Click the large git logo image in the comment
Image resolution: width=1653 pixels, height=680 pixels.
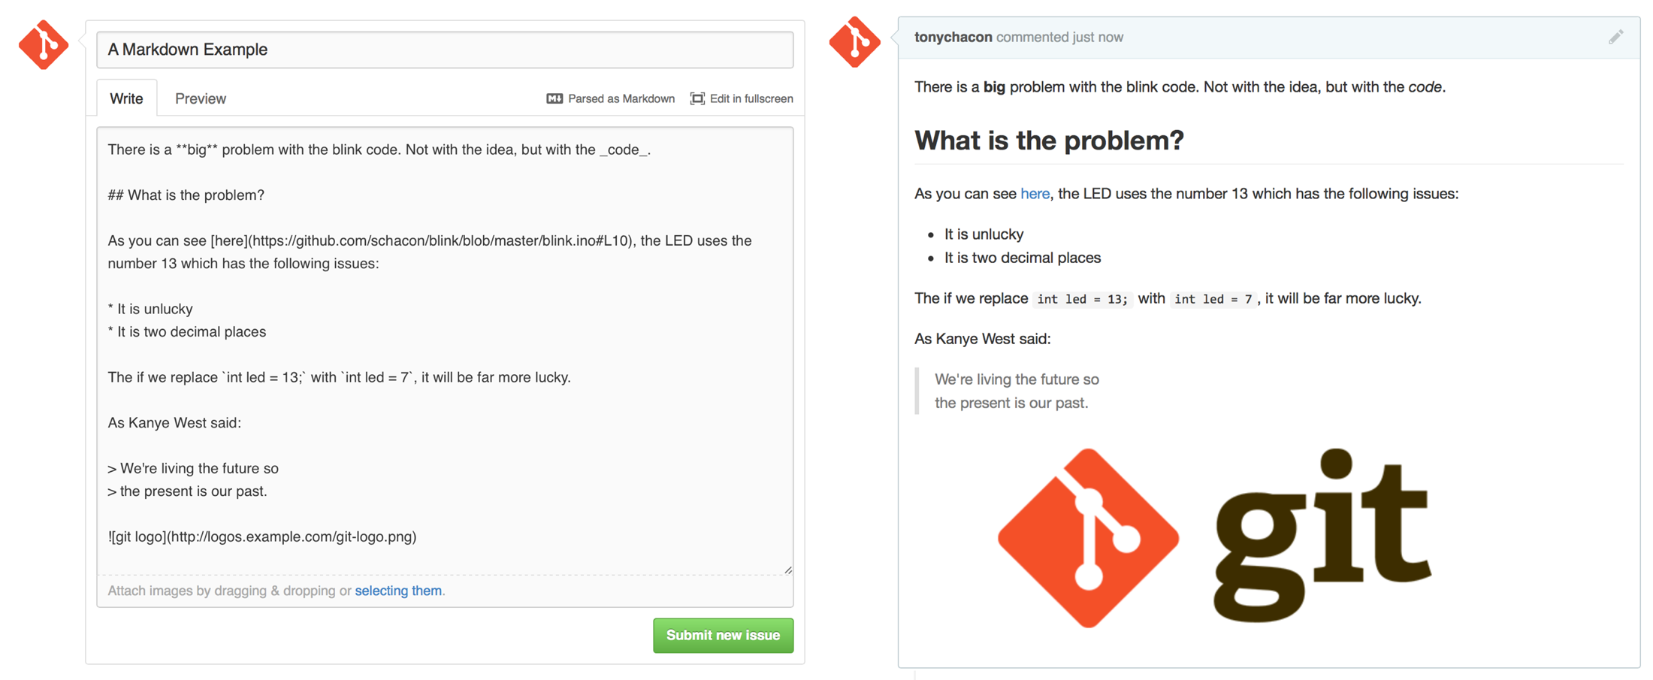[x=1213, y=537]
